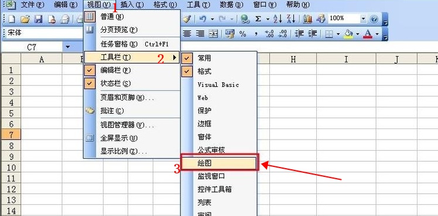Click the Increase Indent icon
Image resolution: width=438 pixels, height=216 pixels.
click(x=313, y=34)
